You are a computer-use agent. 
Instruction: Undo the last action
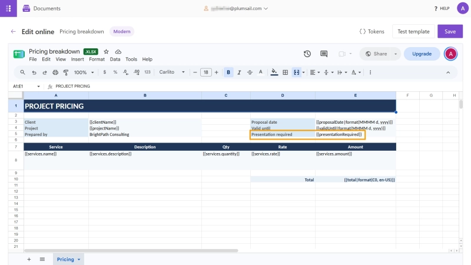[x=34, y=72]
